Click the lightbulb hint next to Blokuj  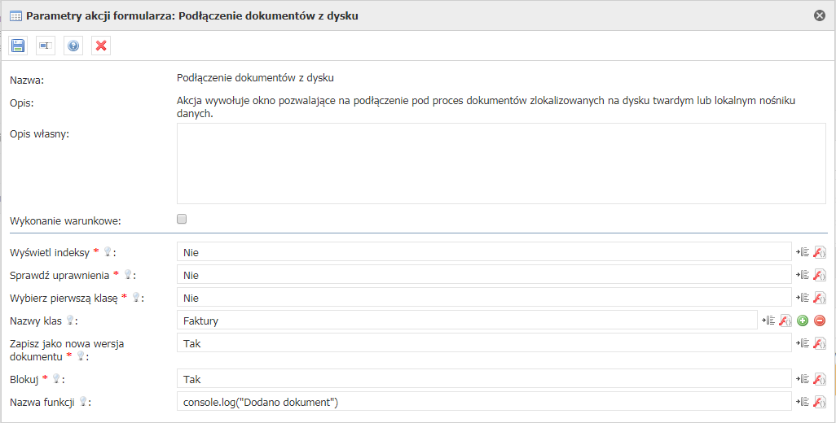(55, 379)
